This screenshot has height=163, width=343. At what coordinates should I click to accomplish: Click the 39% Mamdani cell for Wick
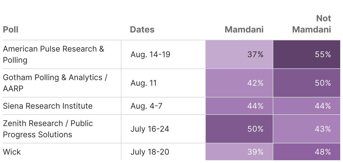pyautogui.click(x=239, y=152)
